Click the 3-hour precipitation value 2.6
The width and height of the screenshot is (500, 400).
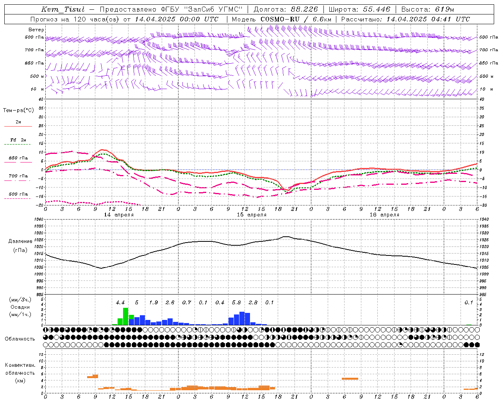(170, 303)
